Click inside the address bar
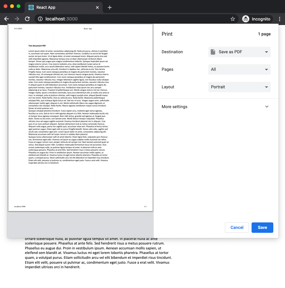This screenshot has height=288, width=285. point(97,19)
